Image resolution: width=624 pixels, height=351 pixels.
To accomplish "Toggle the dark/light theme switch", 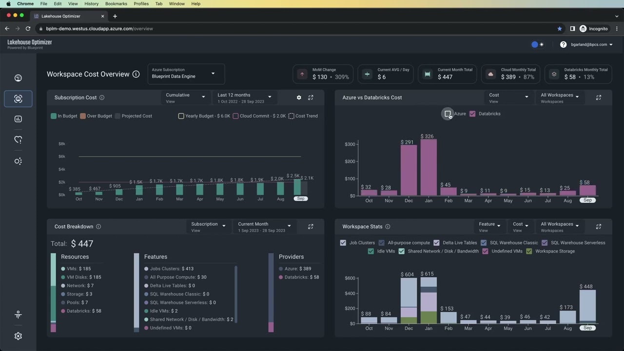I will point(538,44).
